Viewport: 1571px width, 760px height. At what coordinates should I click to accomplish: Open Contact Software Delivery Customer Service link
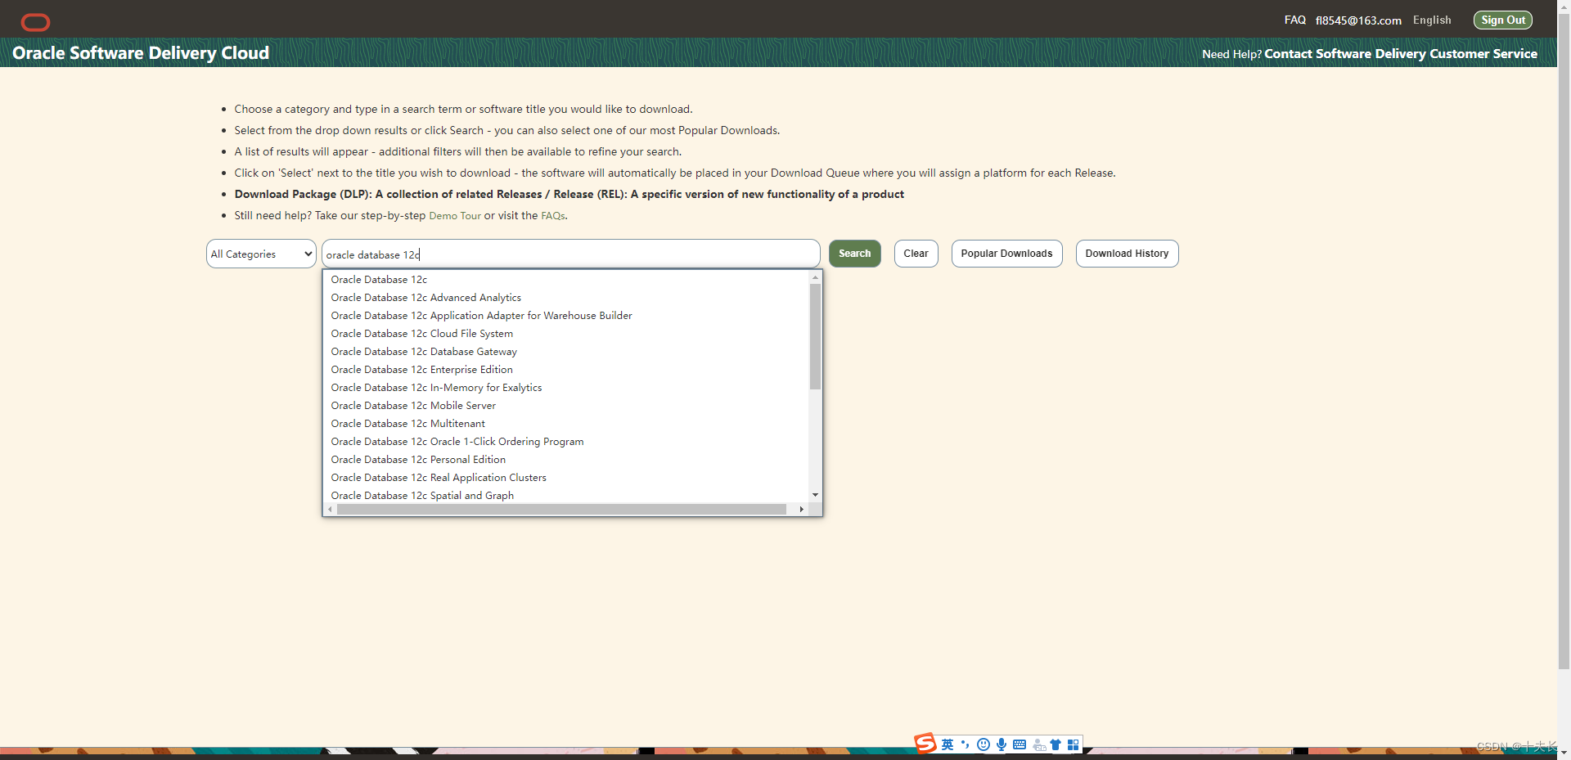[x=1401, y=53]
